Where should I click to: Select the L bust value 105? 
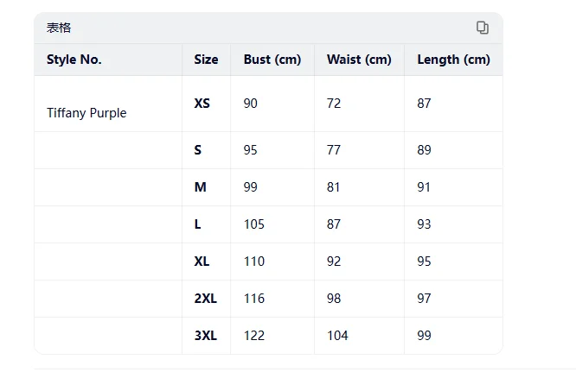point(254,224)
